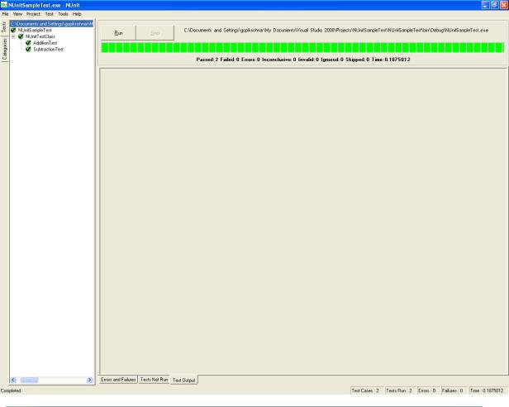This screenshot has height=407, width=509.
Task: Click the green test progress bar
Action: click(x=302, y=48)
